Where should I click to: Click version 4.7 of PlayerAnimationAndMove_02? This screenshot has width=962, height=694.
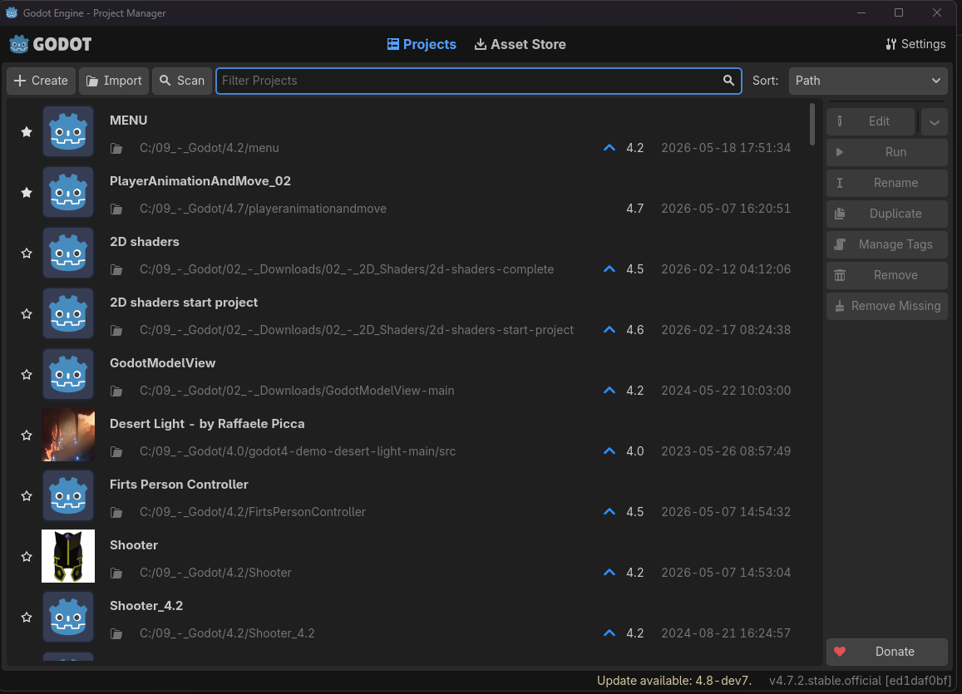[x=635, y=209]
